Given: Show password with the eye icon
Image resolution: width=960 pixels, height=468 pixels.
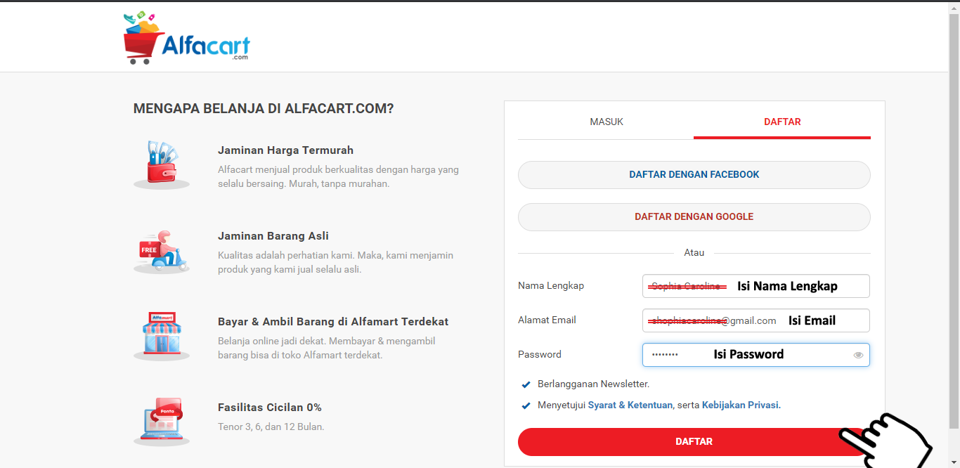Looking at the screenshot, I should pos(858,355).
